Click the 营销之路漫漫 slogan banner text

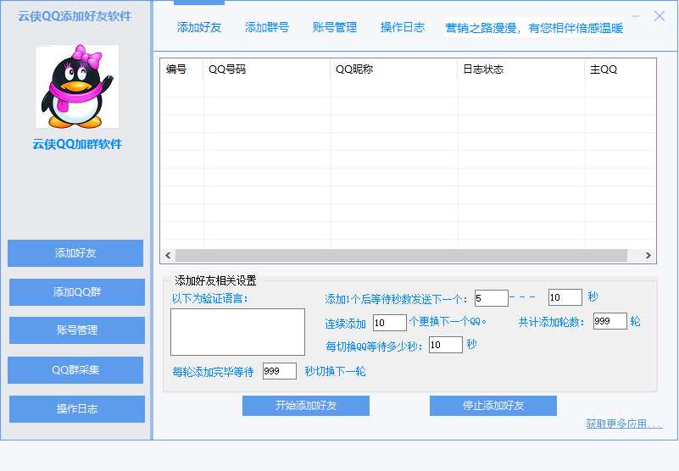point(534,28)
